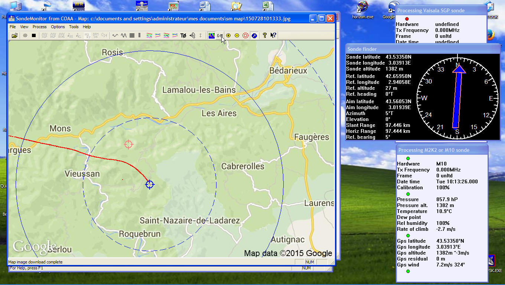Click the red aim crosshair marker on map
The image size is (505, 285).
click(x=128, y=144)
